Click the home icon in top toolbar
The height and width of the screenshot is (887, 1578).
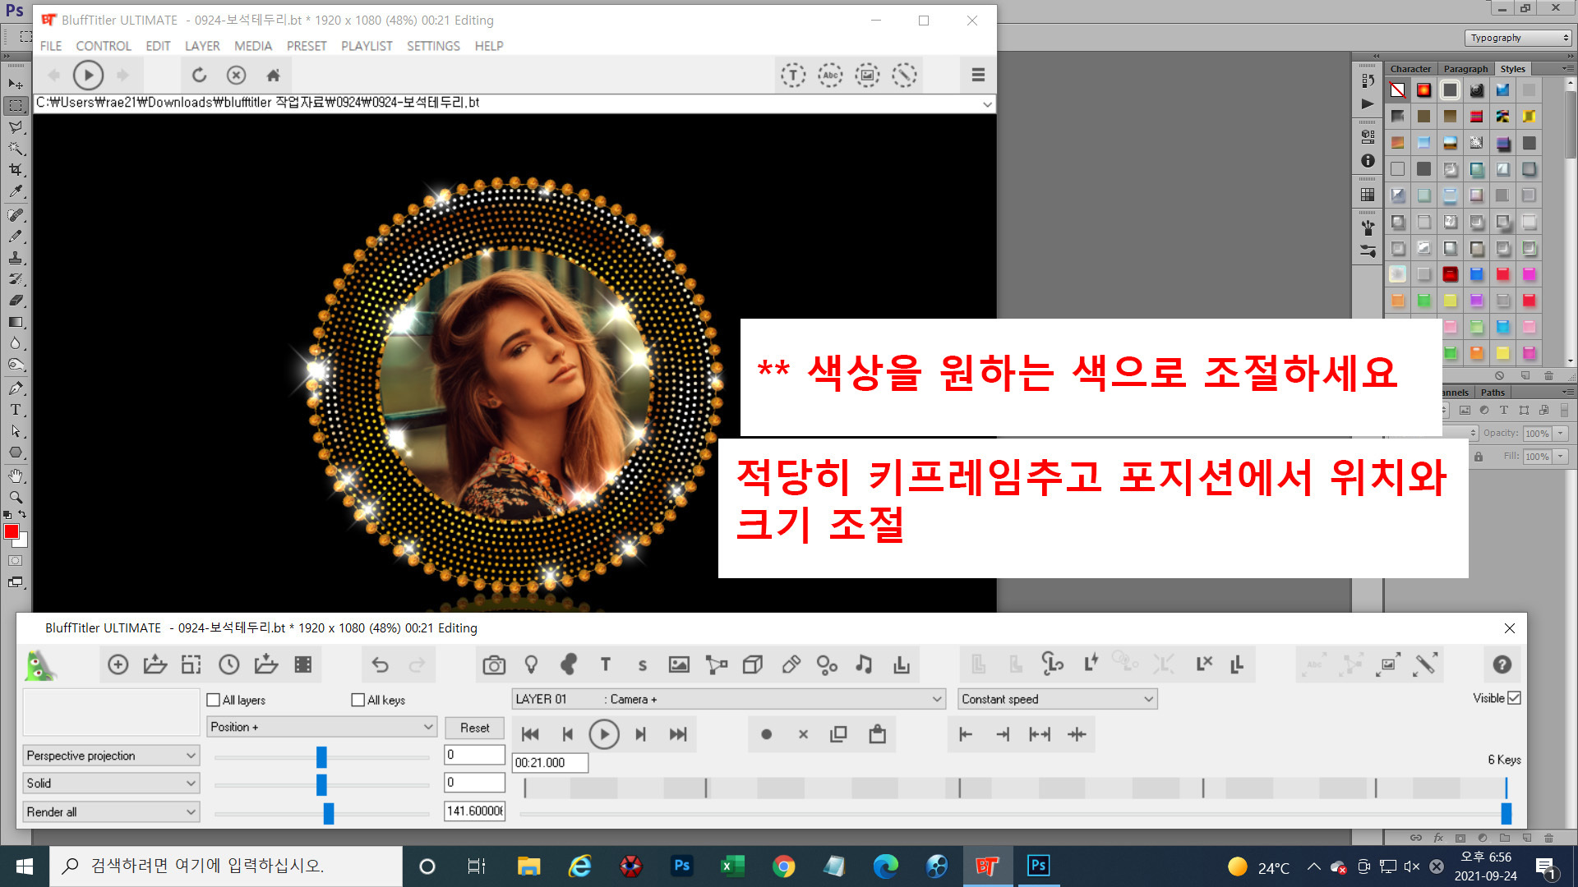[x=274, y=76]
